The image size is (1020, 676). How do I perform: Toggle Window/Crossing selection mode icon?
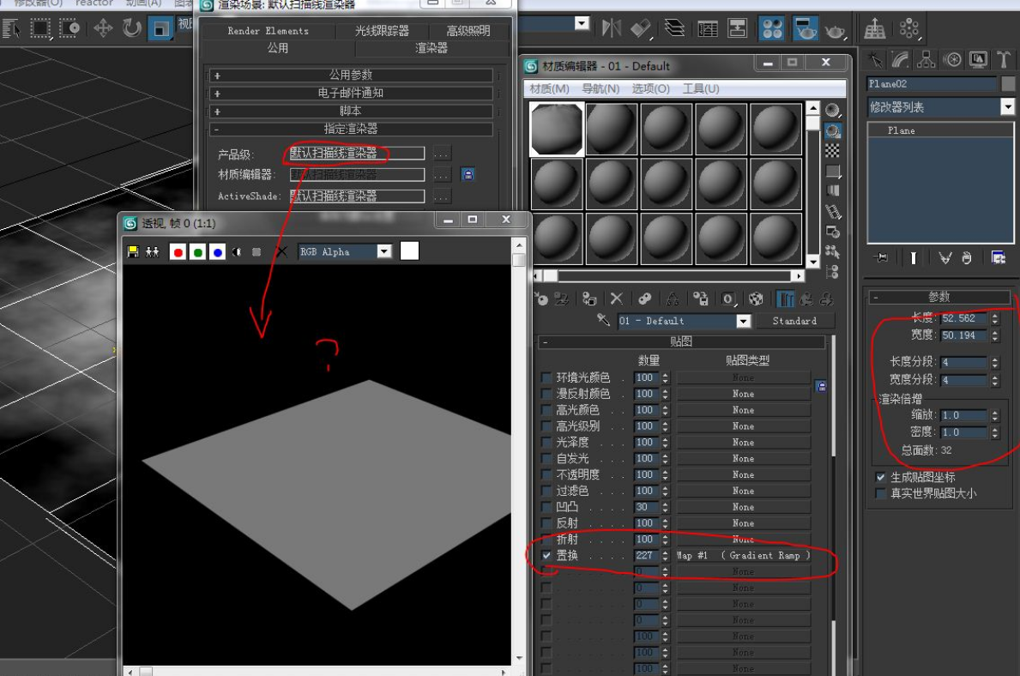coord(69,28)
